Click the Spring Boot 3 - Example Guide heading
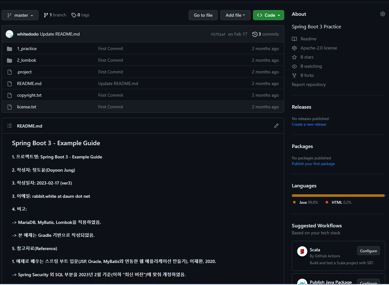 pyautogui.click(x=56, y=143)
